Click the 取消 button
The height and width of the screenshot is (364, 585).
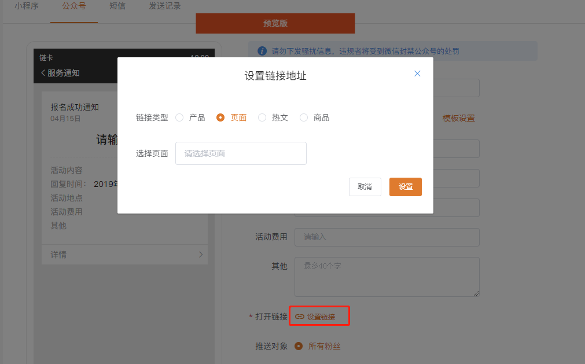click(365, 187)
